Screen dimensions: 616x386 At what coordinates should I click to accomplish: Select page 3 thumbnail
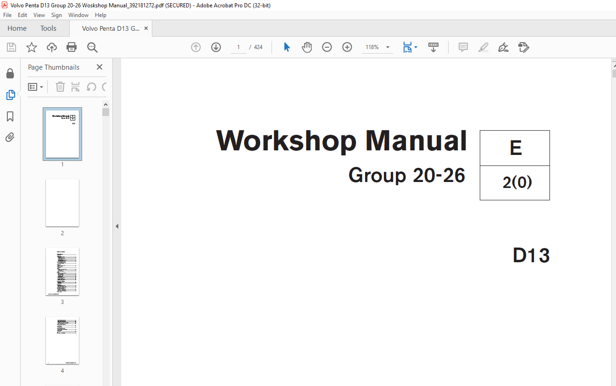(x=62, y=271)
